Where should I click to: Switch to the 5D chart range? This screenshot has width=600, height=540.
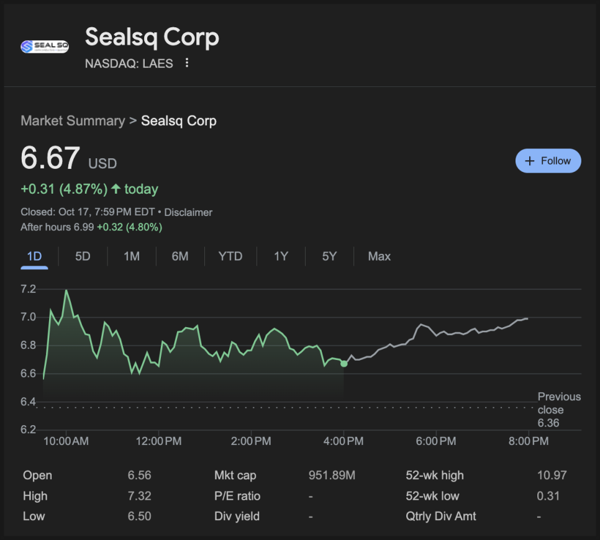pyautogui.click(x=83, y=256)
